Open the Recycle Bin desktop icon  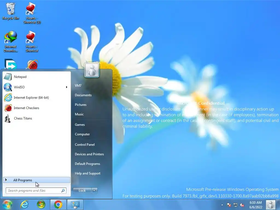click(11, 11)
